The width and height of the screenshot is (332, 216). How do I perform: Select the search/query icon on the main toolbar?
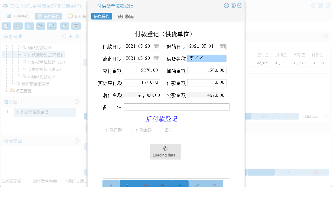pyautogui.click(x=6, y=26)
